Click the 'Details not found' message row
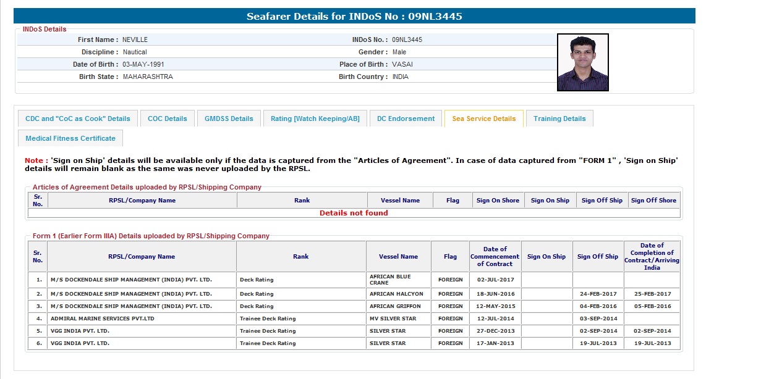This screenshot has width=761, height=379. coord(354,213)
